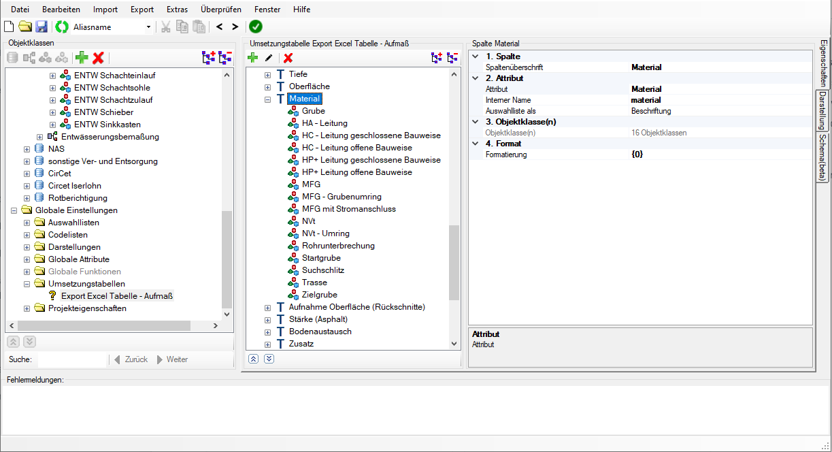Expand all nodes in Umsetzungstabelle tree
The image size is (832, 452).
[x=437, y=58]
